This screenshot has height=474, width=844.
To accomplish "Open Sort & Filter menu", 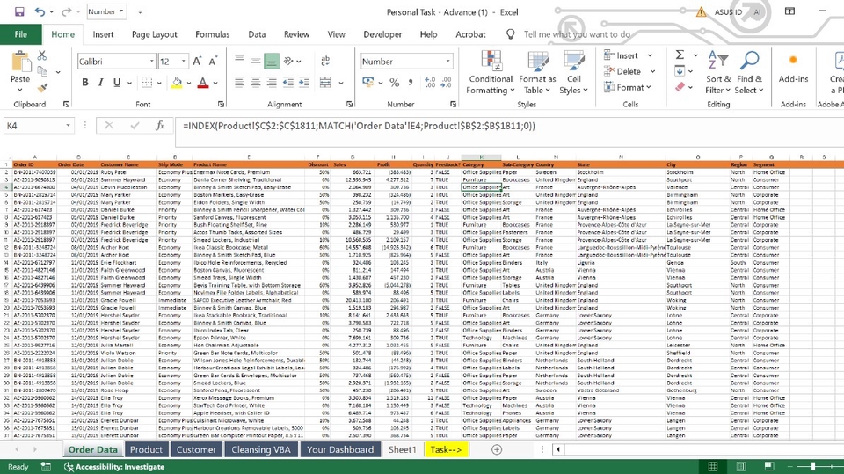I will 718,73.
